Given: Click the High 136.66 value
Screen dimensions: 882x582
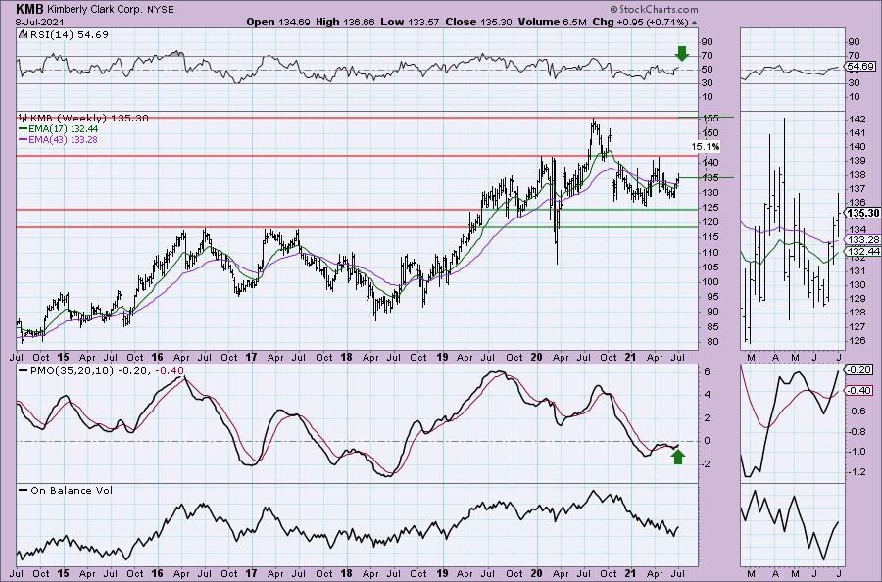Looking at the screenshot, I should click(344, 22).
